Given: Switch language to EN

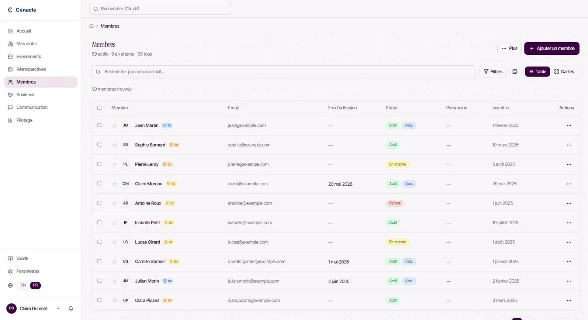Looking at the screenshot, I should 23,285.
